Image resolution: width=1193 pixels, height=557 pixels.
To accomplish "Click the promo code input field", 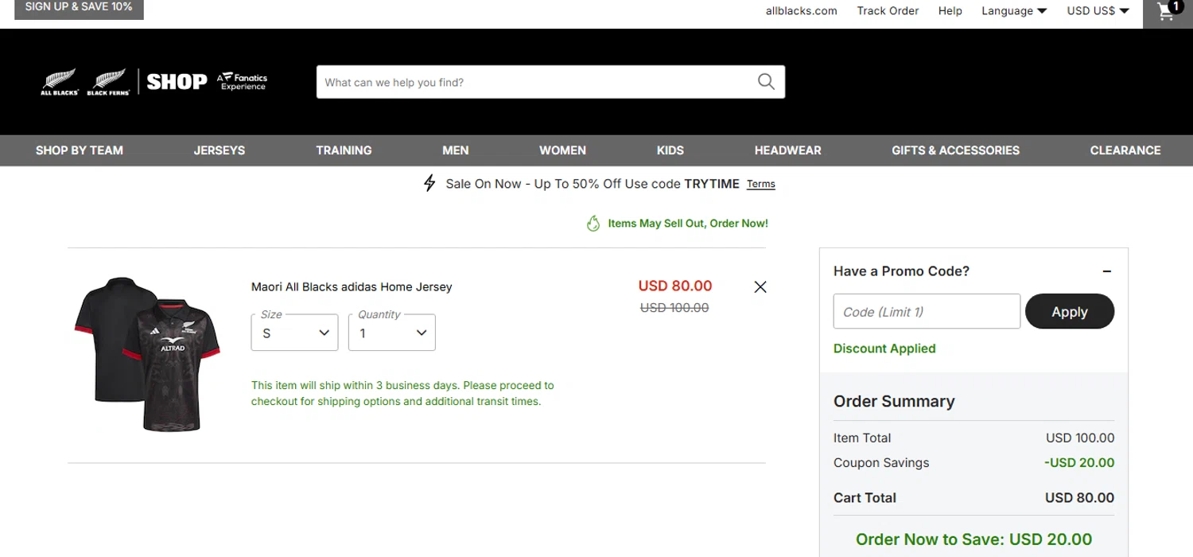I will coord(927,312).
